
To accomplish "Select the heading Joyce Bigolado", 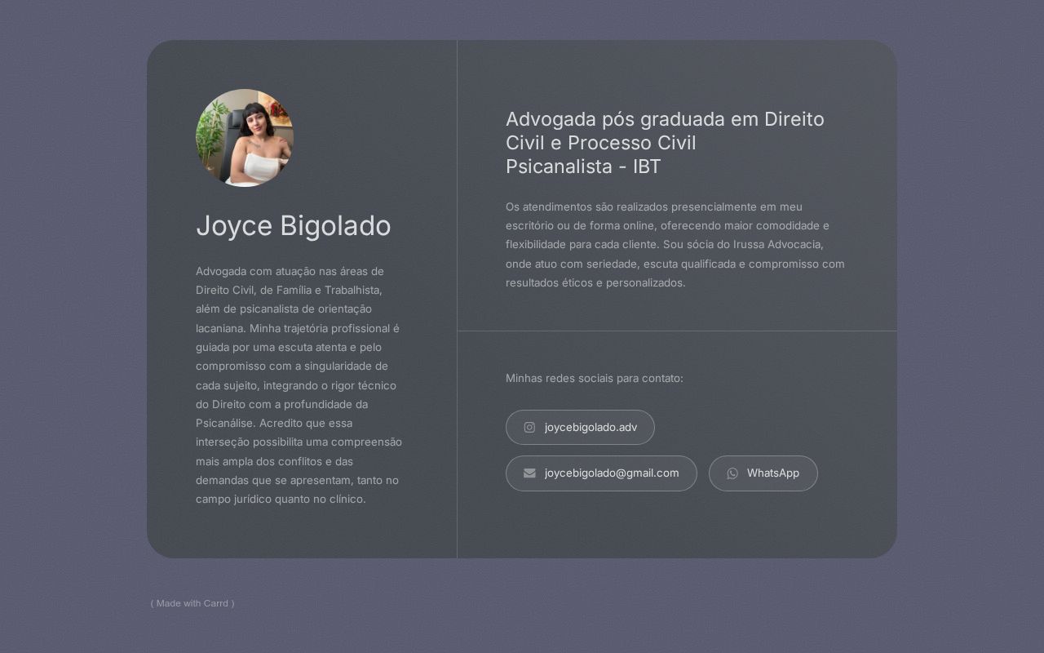I will pyautogui.click(x=294, y=226).
